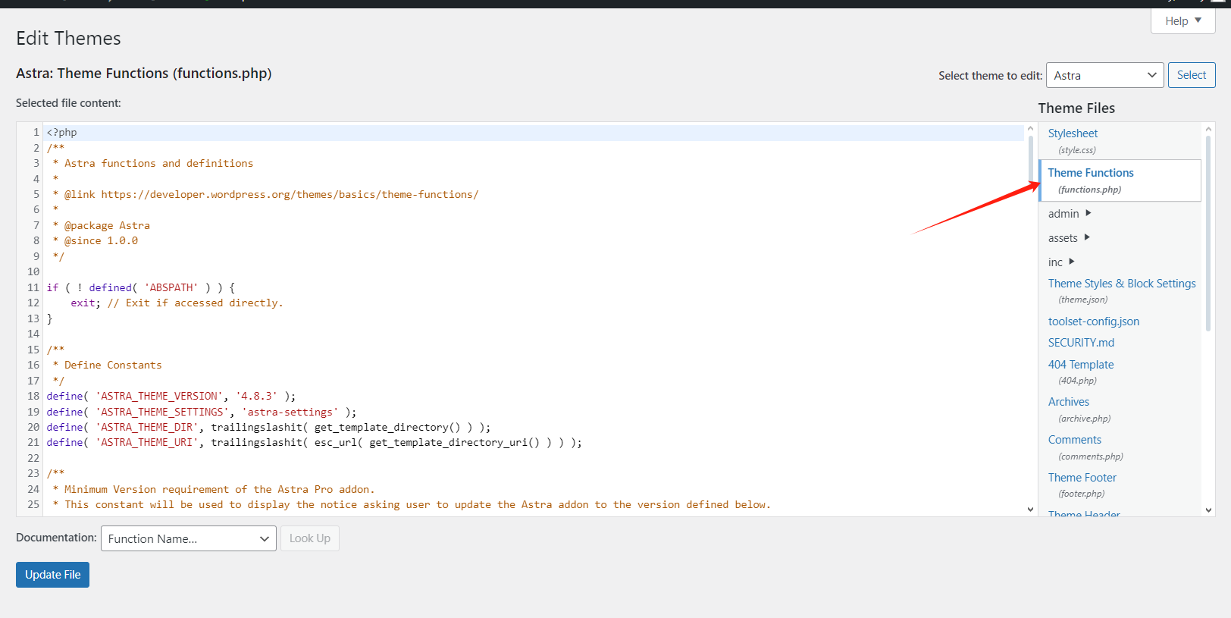Open the Archives template file
Image resolution: width=1231 pixels, height=618 pixels.
point(1068,402)
